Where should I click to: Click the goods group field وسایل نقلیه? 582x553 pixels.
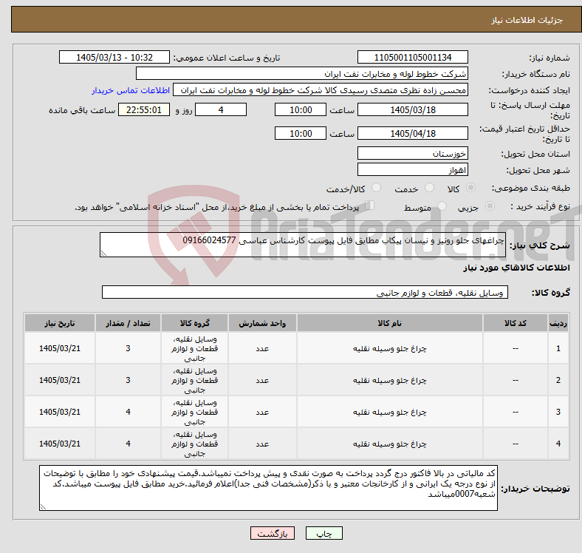(x=305, y=292)
